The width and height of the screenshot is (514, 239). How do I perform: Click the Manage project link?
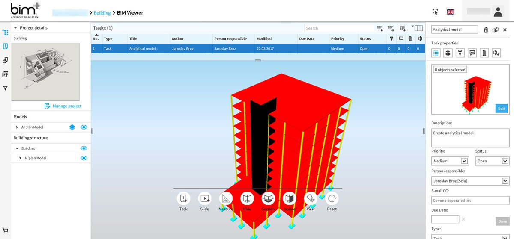tap(63, 106)
